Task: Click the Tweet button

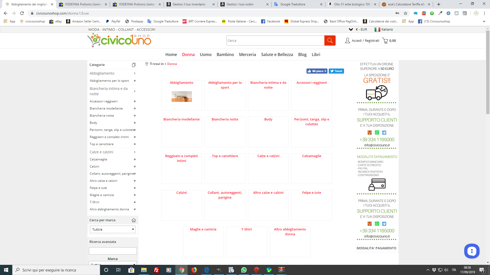Action: [336, 71]
